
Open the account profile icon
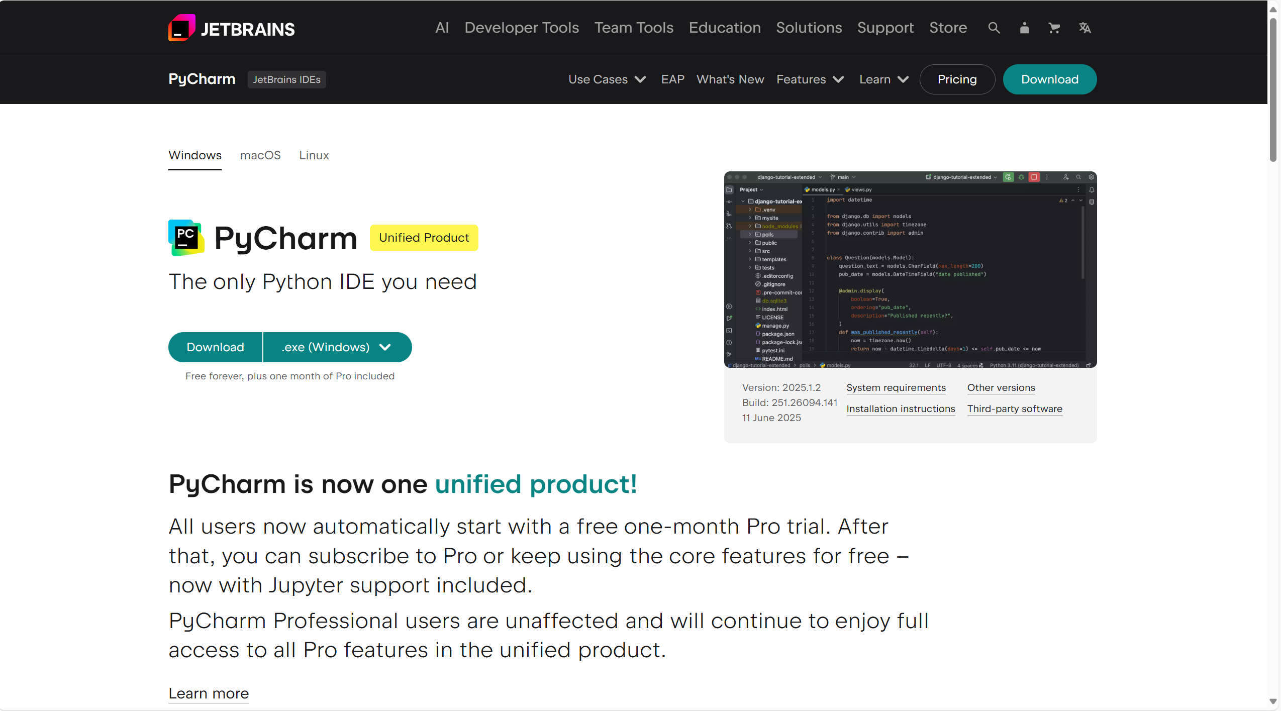[x=1024, y=28]
